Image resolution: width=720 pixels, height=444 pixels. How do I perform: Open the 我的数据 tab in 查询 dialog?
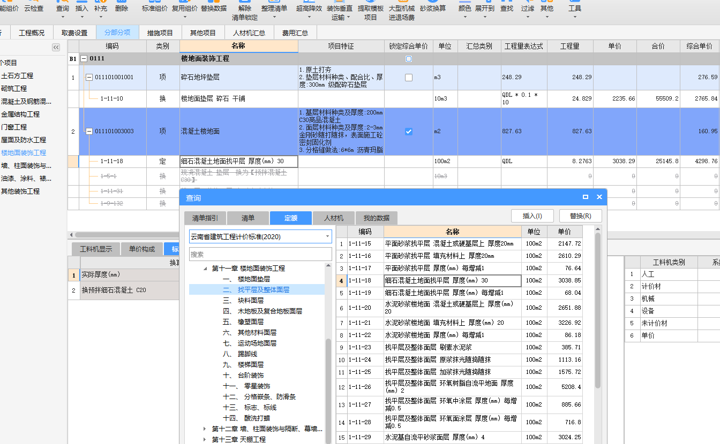point(377,218)
